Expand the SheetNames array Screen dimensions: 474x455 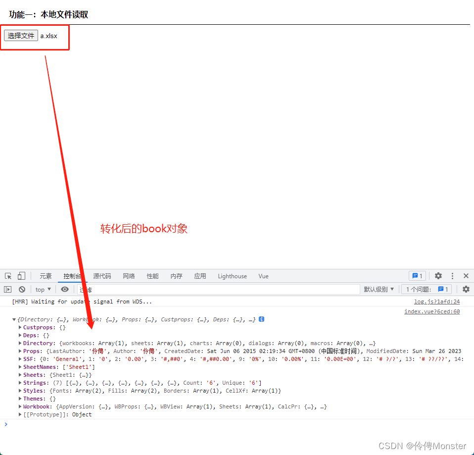click(20, 367)
